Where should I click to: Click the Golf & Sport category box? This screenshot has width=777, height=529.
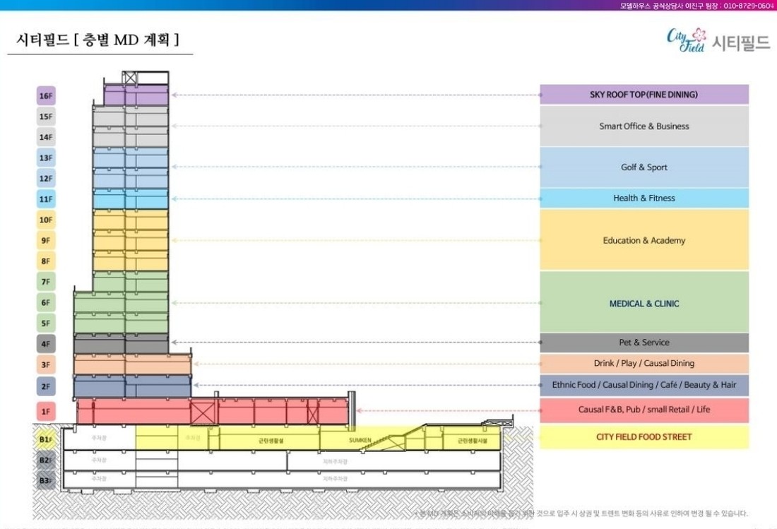[643, 167]
